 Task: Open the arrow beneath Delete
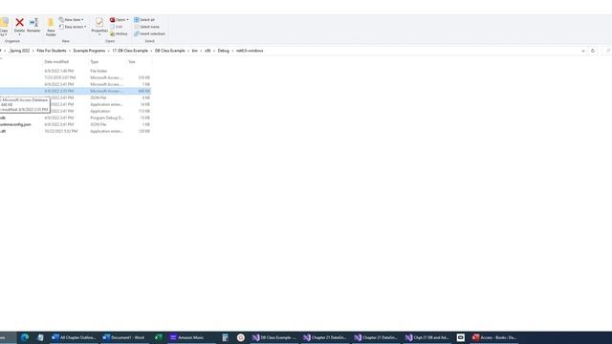click(19, 34)
